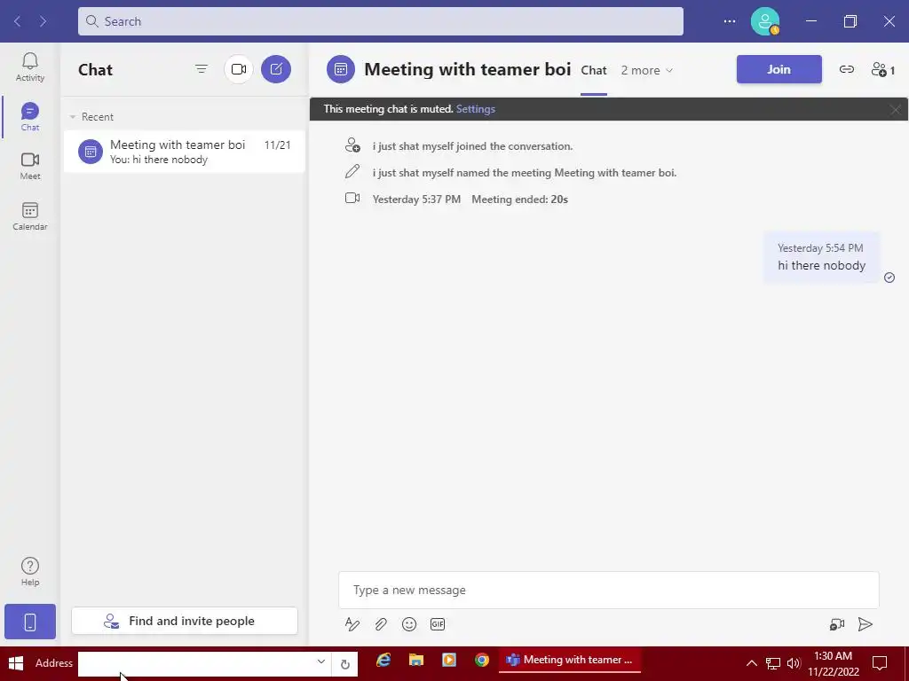Click the message sent status checkmark
909x681 pixels.
point(889,278)
